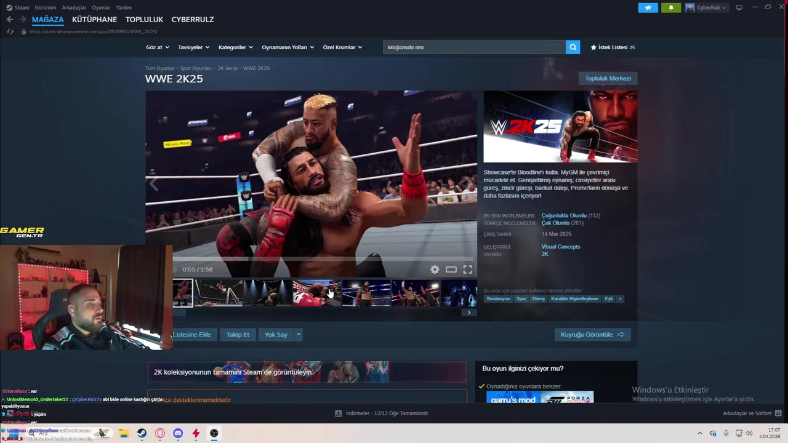Open the CyberRulz account dropdown
The width and height of the screenshot is (788, 443).
pyautogui.click(x=706, y=7)
